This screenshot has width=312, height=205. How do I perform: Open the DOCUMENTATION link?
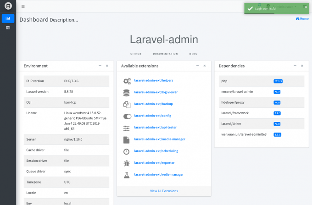click(165, 54)
